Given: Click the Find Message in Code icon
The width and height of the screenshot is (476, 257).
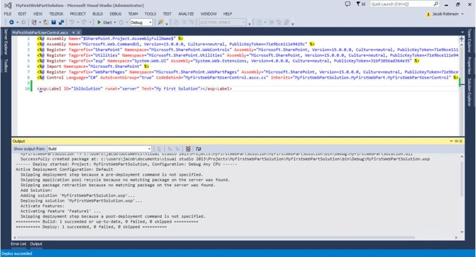Looking at the screenshot, I should coord(159,149).
